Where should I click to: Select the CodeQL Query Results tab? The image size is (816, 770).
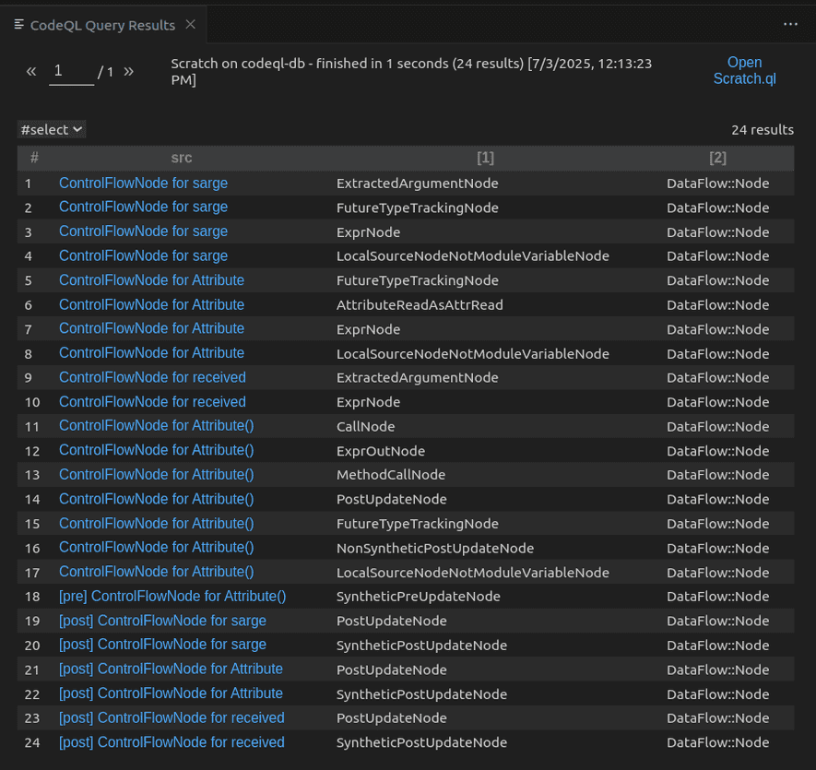pos(101,25)
